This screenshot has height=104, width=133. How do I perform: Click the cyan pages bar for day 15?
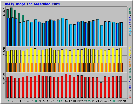point(63,32)
